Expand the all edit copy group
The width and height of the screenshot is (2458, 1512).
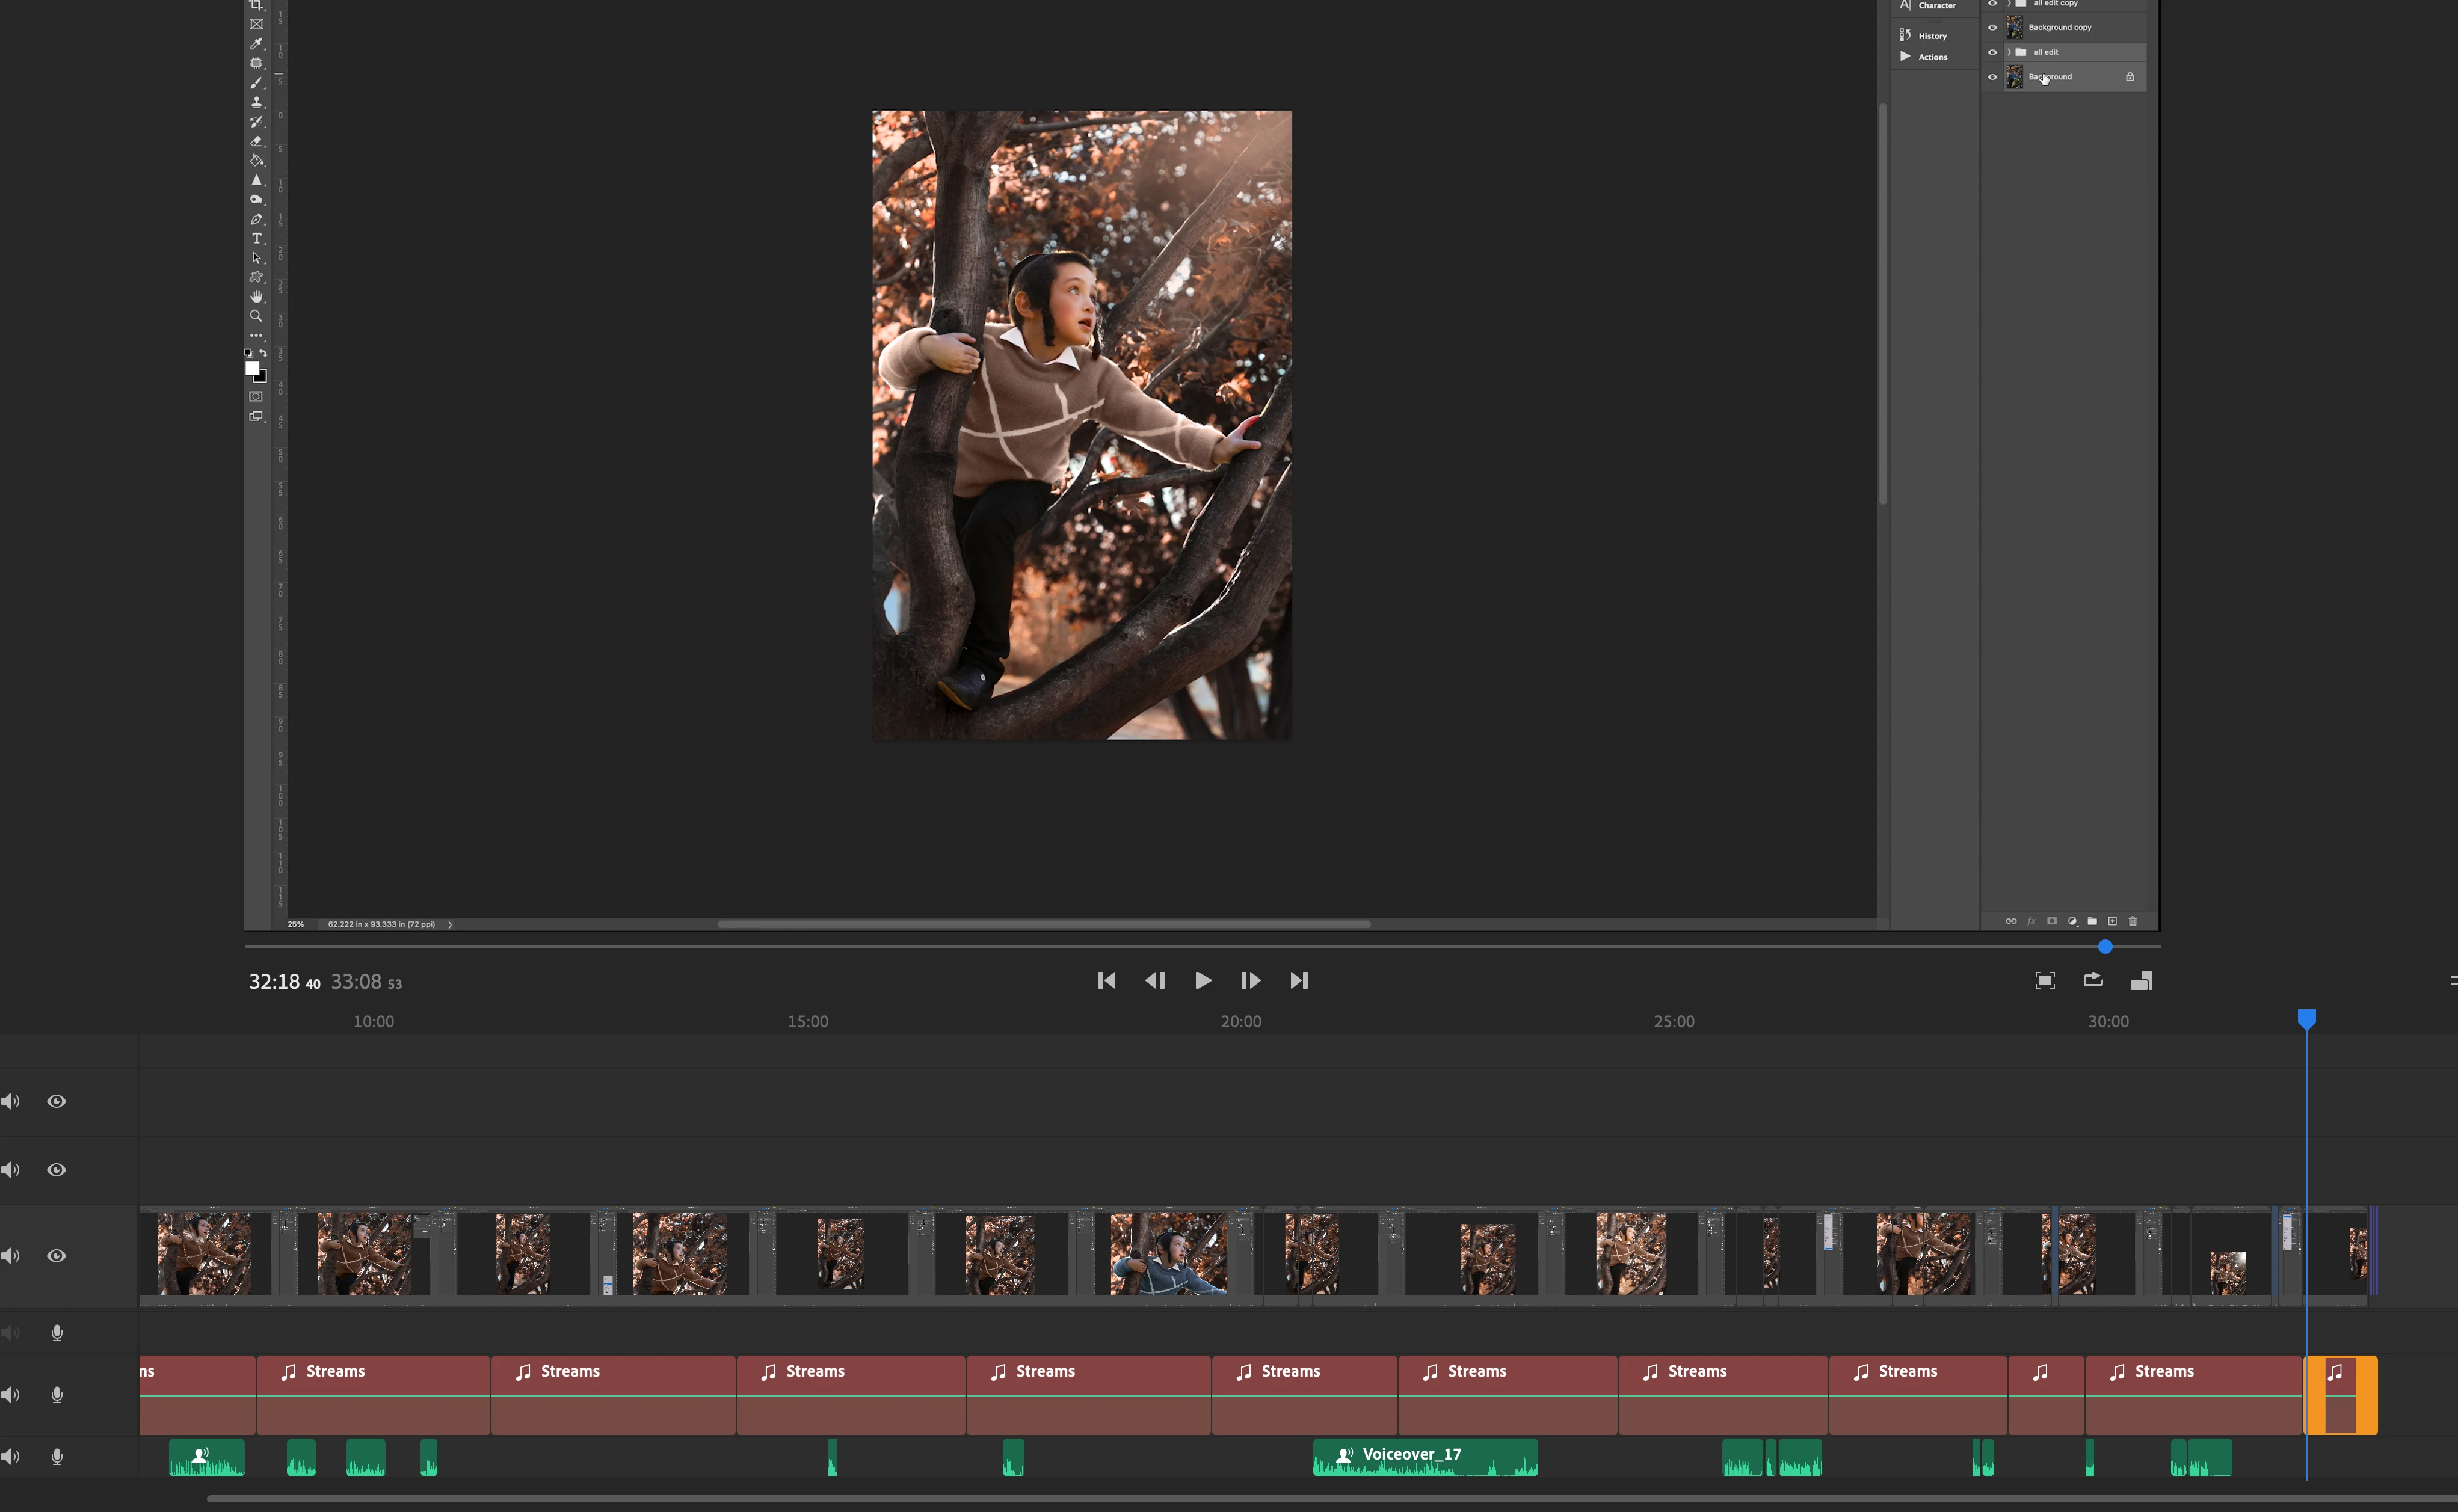click(x=2008, y=3)
